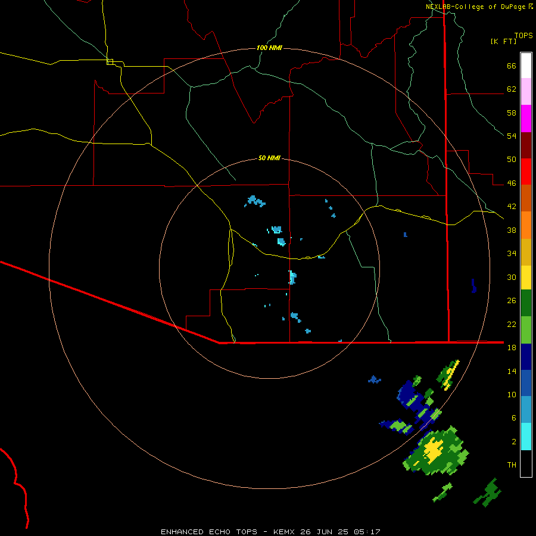Click the dark red (maroon) legend swatch
This screenshot has height=536, width=536.
tap(526, 145)
